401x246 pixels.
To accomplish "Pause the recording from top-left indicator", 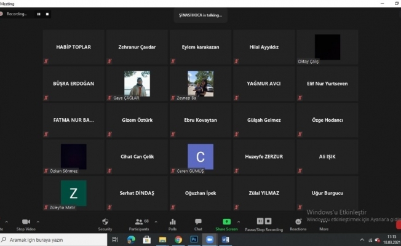I will [39, 14].
